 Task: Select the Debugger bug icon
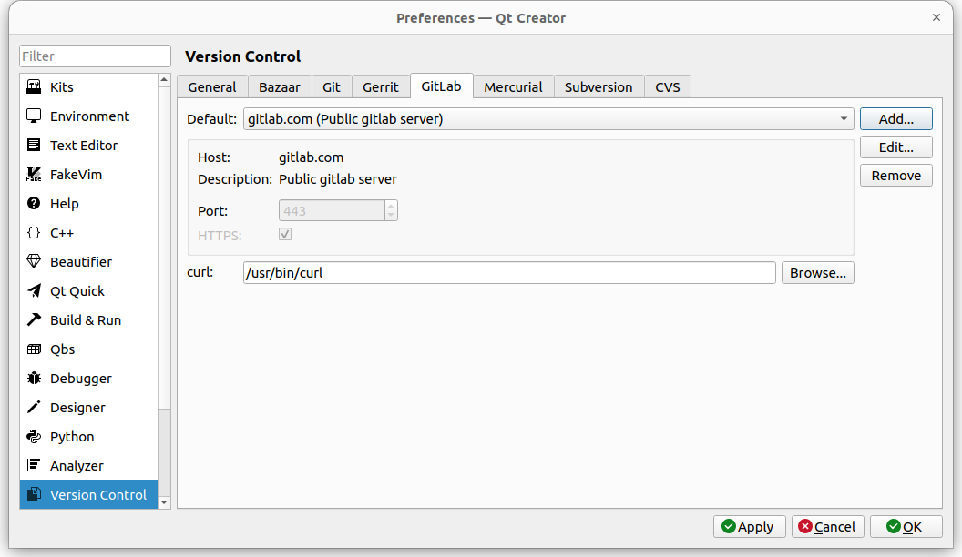click(34, 379)
